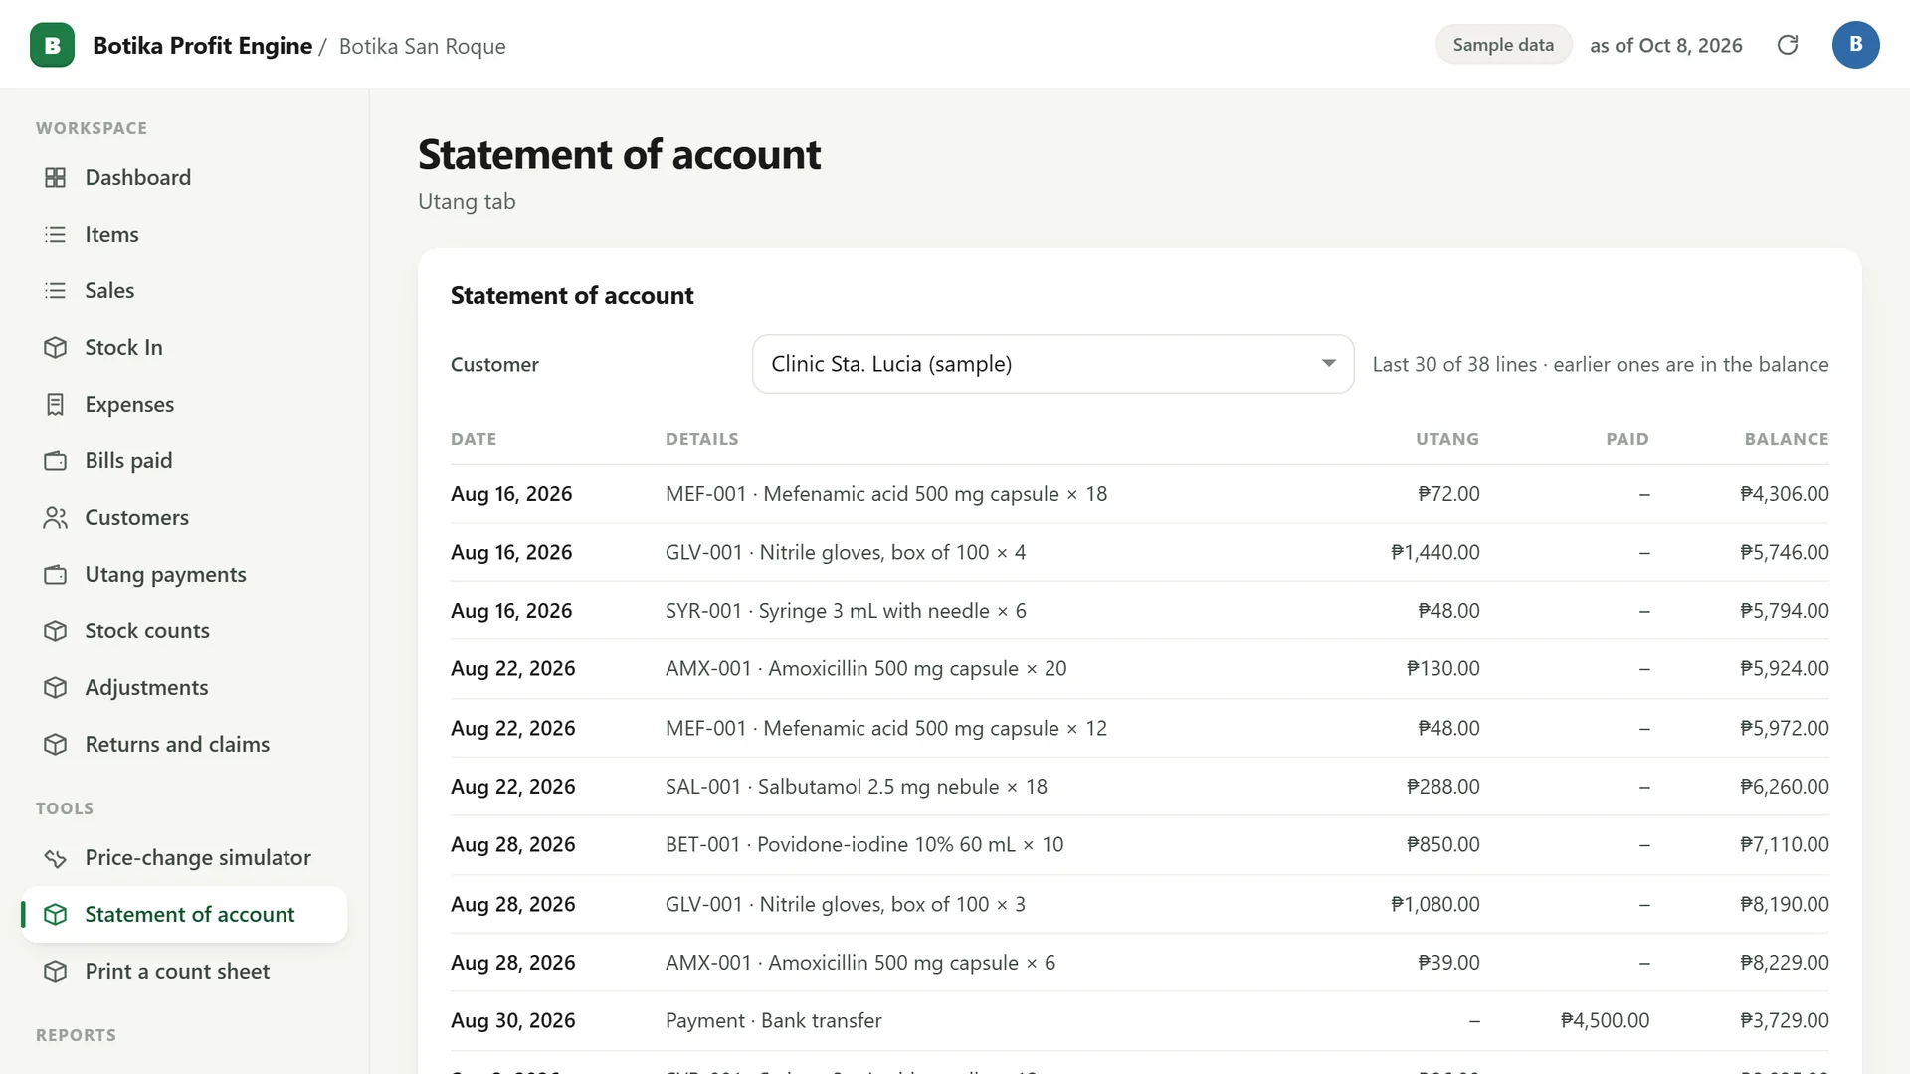The image size is (1910, 1074).
Task: Click the UTANG column header
Action: (x=1447, y=439)
